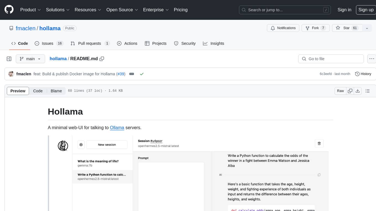376x211 pixels.
Task: Open Notifications bell button
Action: [x=283, y=28]
